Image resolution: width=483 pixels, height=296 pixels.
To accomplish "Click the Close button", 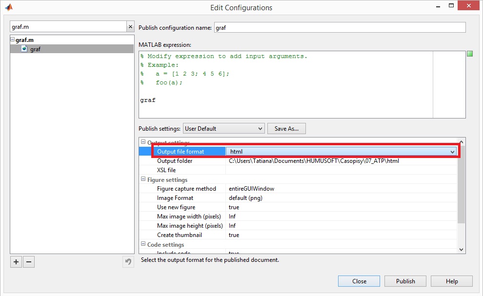I will (359, 281).
